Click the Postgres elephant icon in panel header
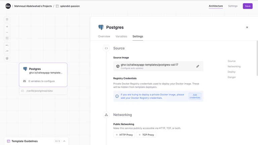This screenshot has width=258, height=145. point(101,27)
